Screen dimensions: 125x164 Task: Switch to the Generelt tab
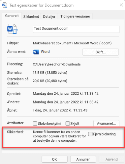pos(12,16)
